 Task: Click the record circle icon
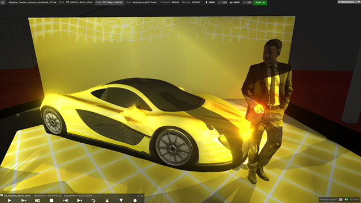point(135,201)
